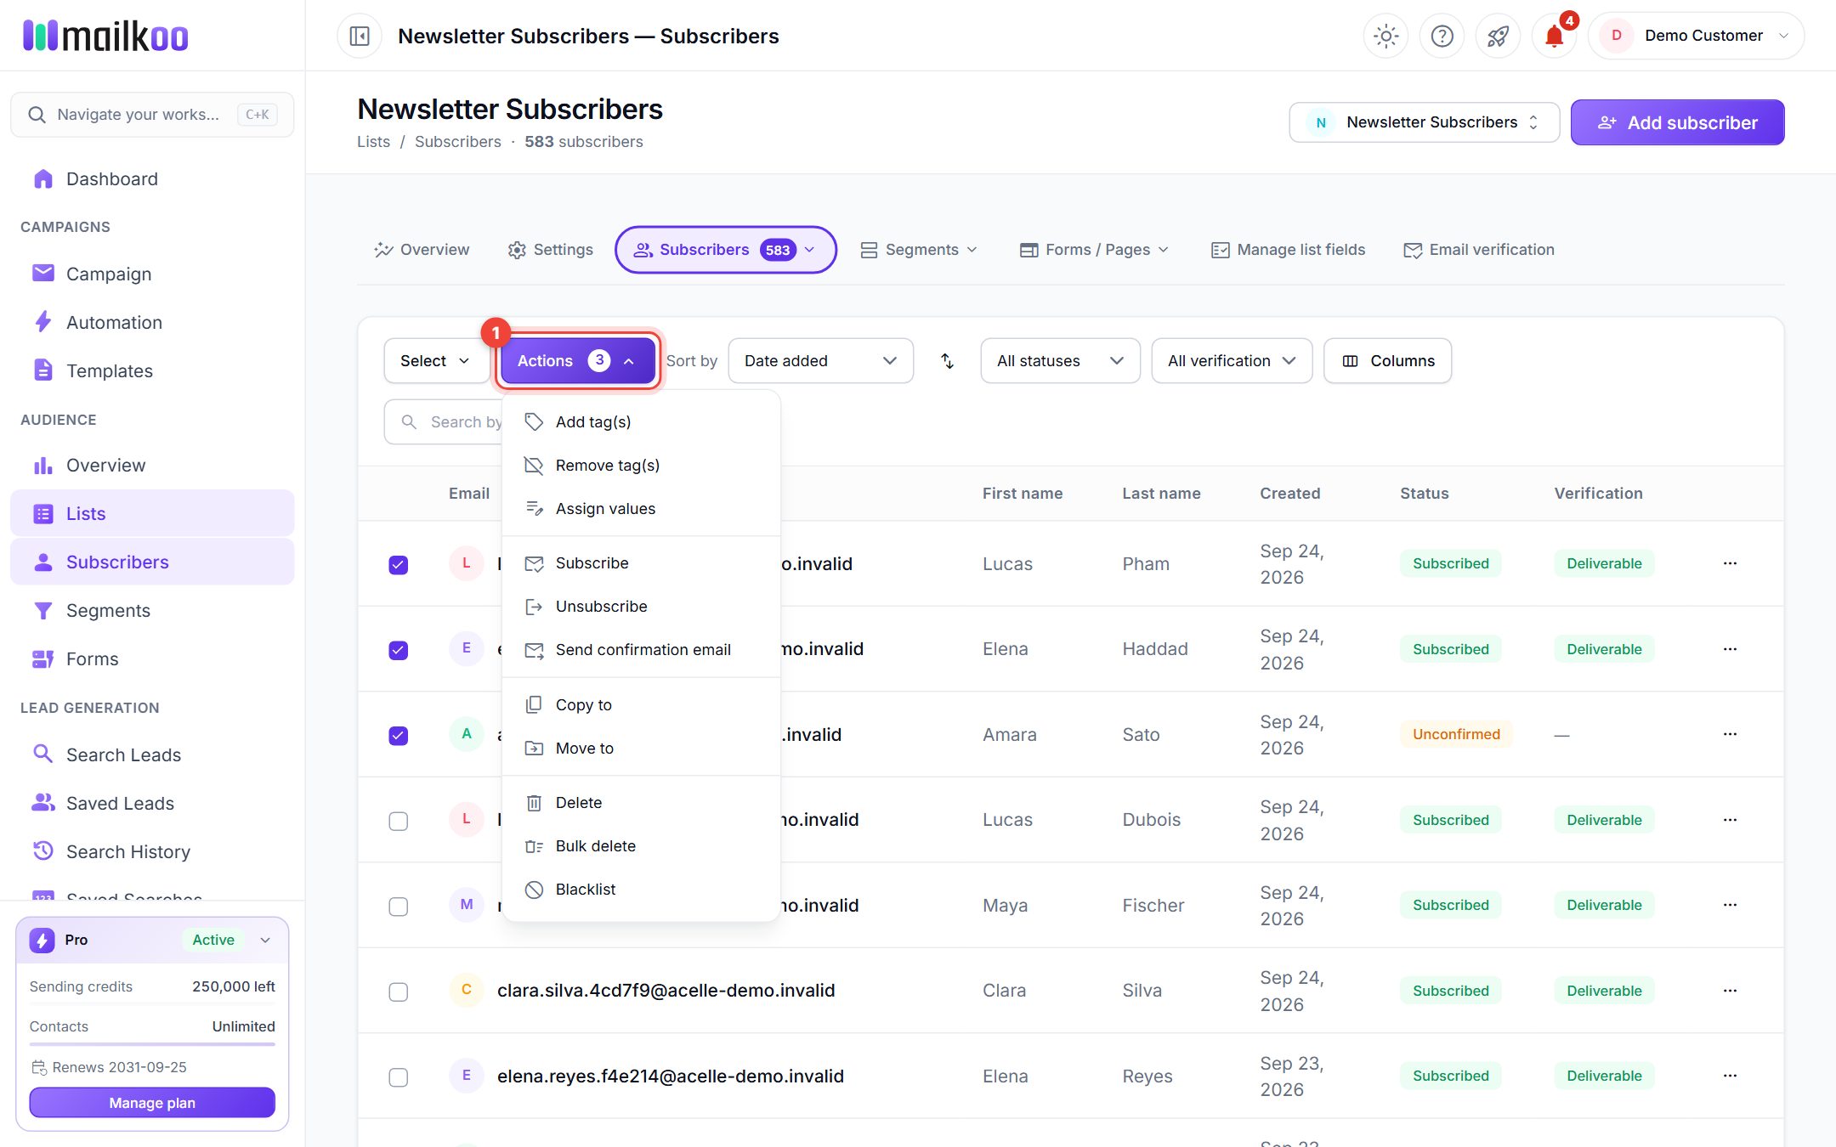Reverse sort order arrows icon

[947, 361]
